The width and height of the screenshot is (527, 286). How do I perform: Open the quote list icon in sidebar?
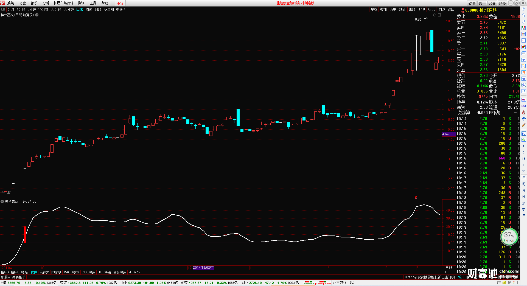[524, 28]
